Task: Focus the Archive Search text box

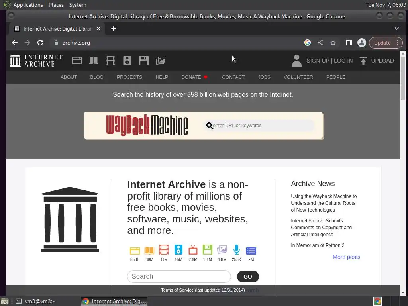Action: (x=179, y=277)
